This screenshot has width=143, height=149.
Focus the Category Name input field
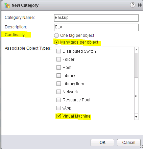pos(96,18)
